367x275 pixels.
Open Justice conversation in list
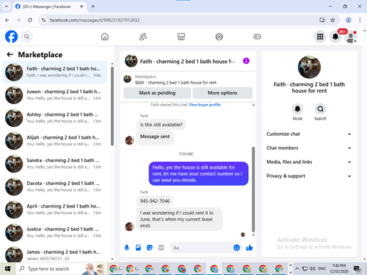(55, 232)
